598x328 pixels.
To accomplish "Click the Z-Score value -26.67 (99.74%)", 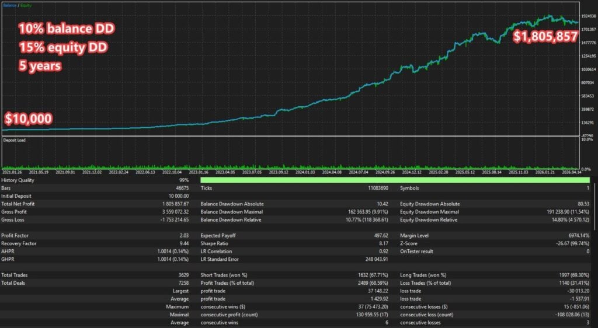I will 572,243.
